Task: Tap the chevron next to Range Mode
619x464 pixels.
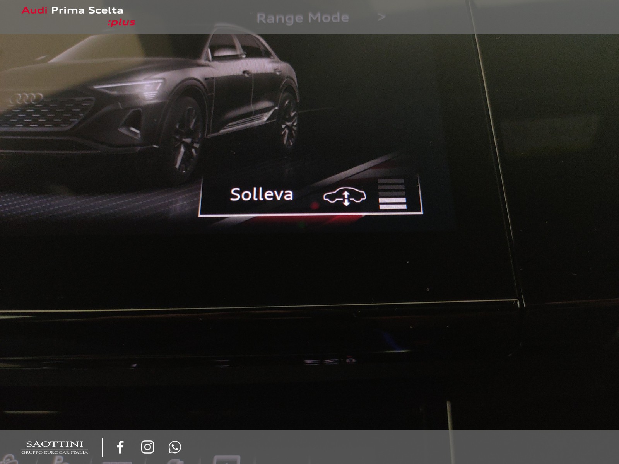Action: 381,17
